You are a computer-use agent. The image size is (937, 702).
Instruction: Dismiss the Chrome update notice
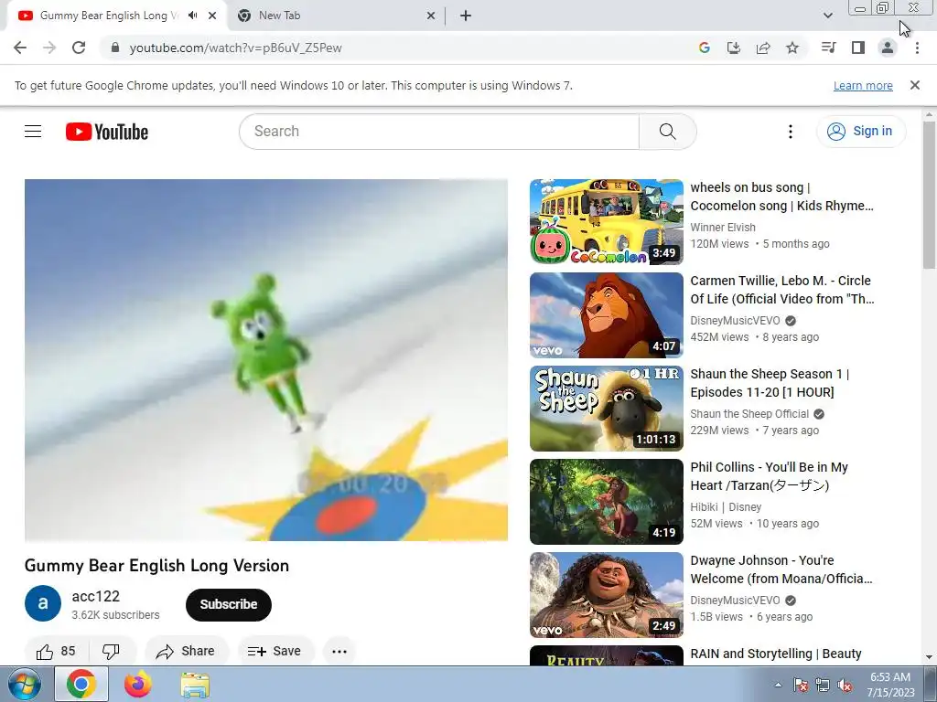[x=915, y=85]
